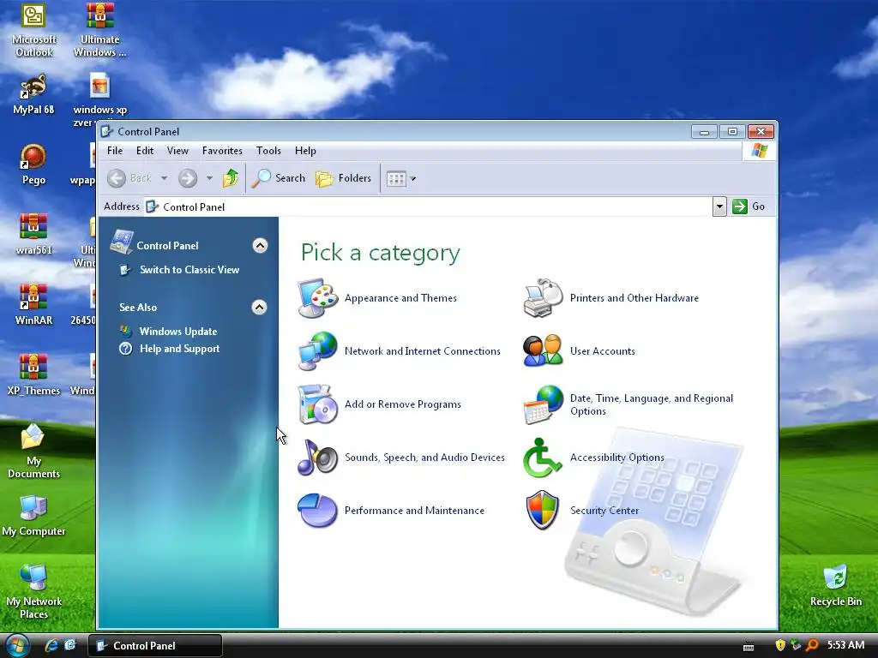Click the taskbar clock showing 5:53 AM
The height and width of the screenshot is (658, 878).
point(845,645)
